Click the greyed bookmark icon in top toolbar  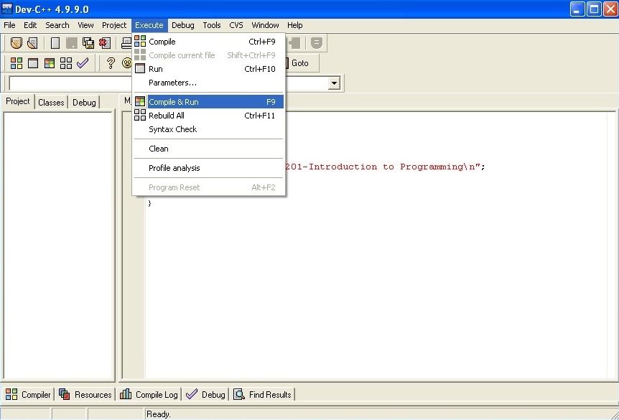click(x=316, y=42)
